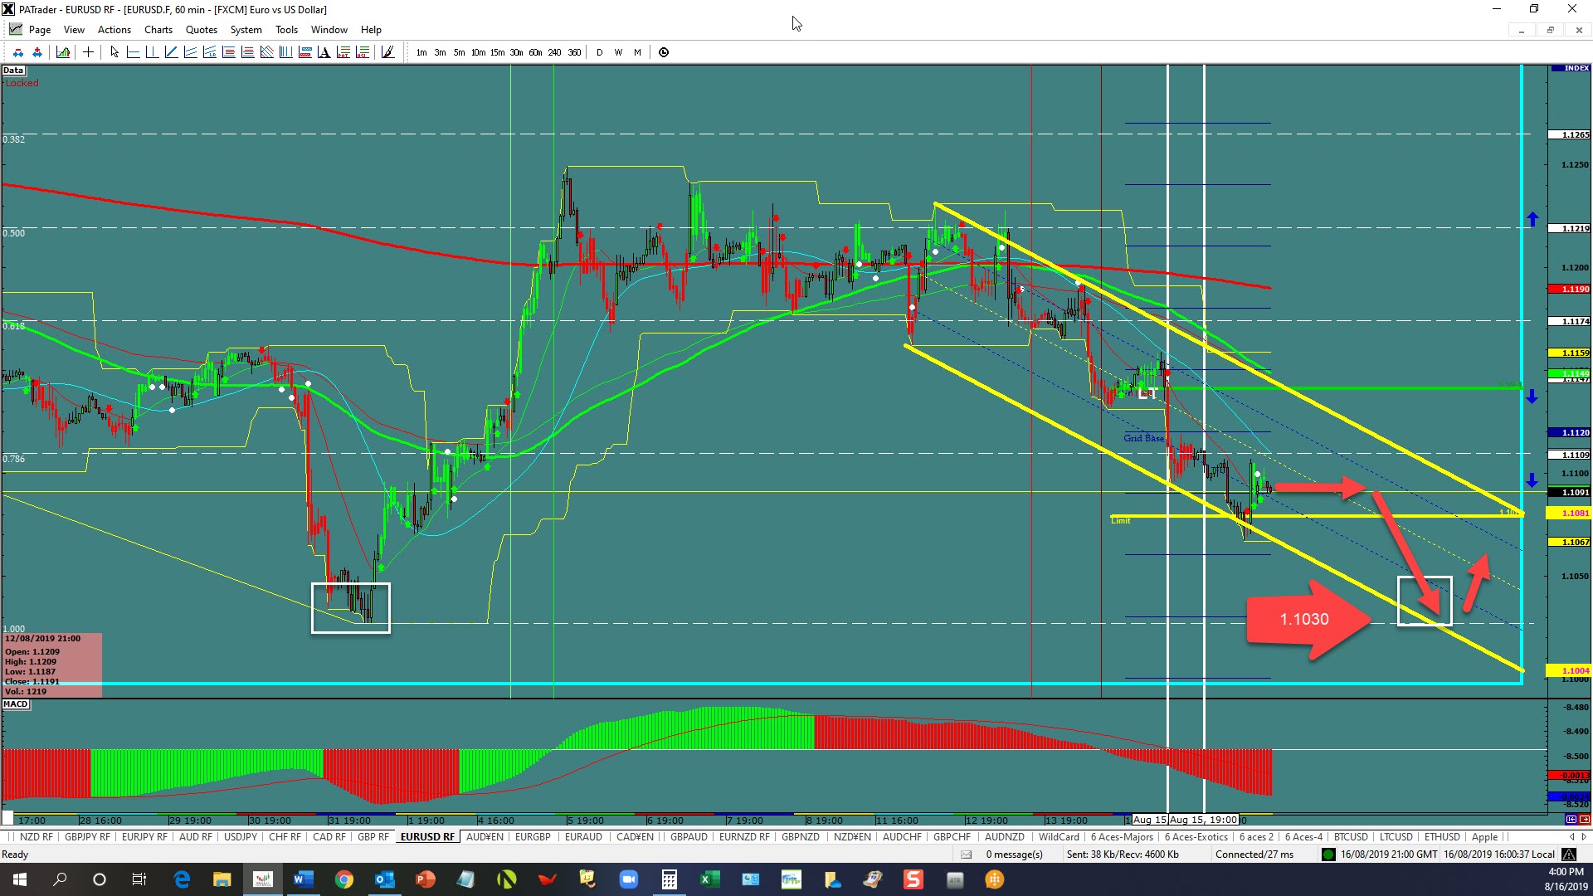Select the vertical line drawing tool
Screen dimensions: 1593x896
click(152, 52)
